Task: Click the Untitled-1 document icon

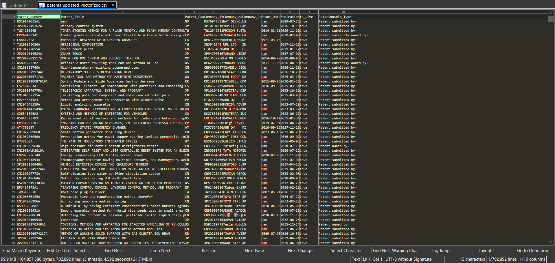Action: coord(4,5)
